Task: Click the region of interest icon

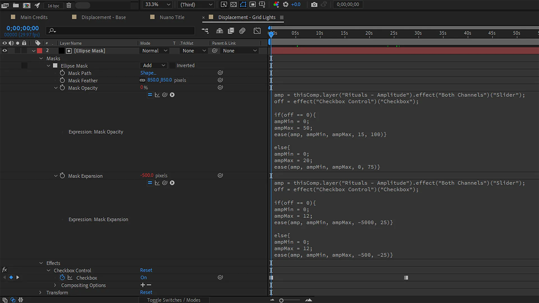Action: click(252, 4)
